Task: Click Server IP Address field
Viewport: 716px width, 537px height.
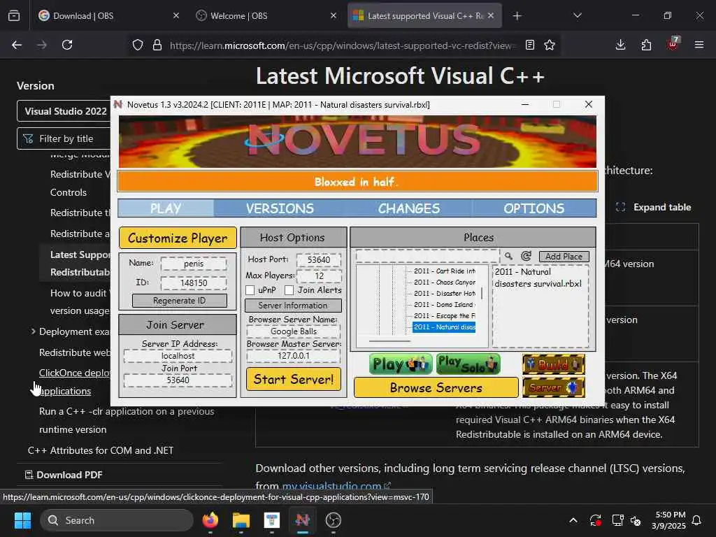Action: (x=178, y=355)
